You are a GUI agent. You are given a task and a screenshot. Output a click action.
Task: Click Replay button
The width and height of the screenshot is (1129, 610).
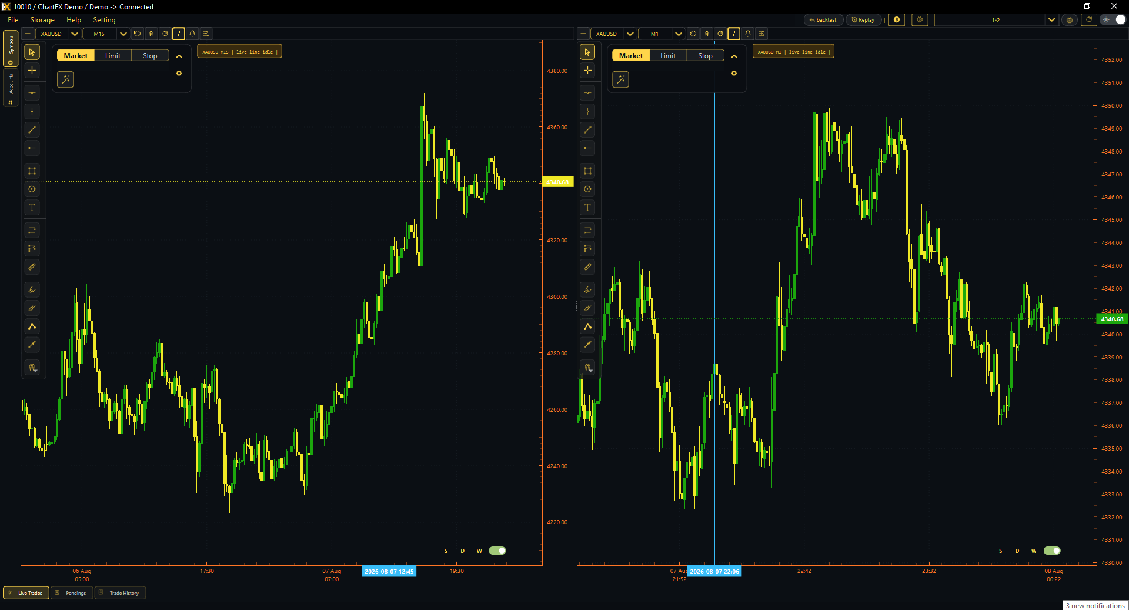(x=863, y=20)
